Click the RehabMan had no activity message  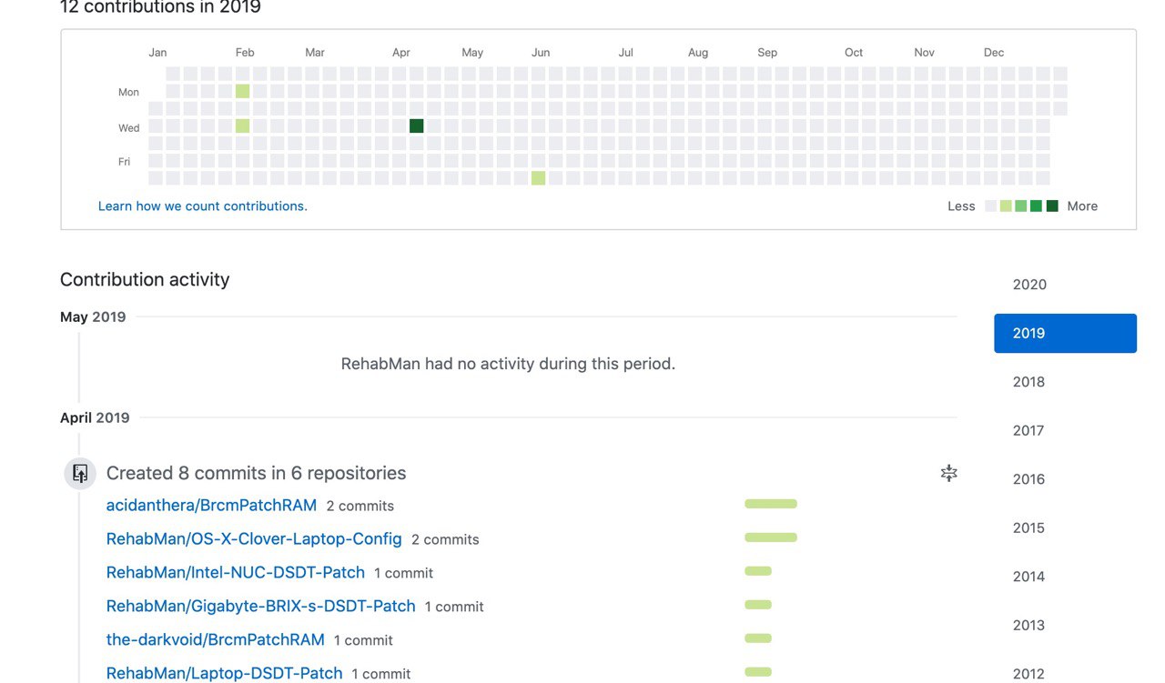[x=508, y=364]
